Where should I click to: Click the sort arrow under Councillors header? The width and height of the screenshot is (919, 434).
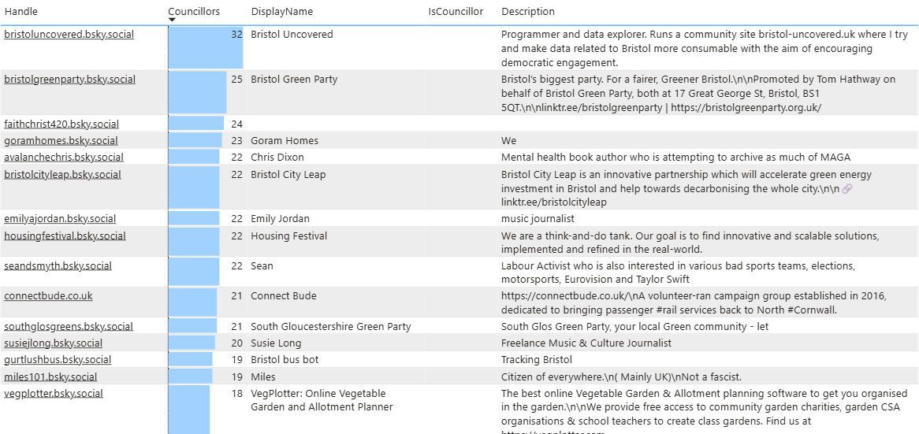point(172,20)
